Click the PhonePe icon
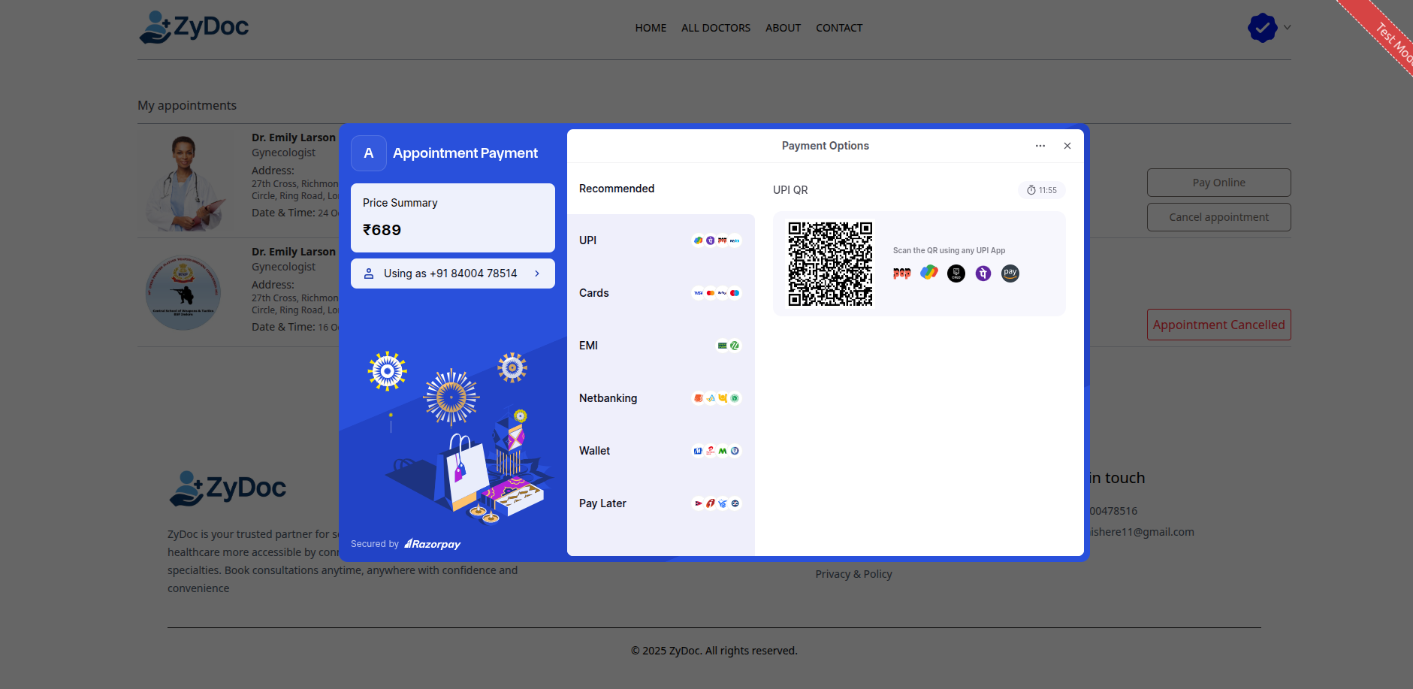 coord(983,273)
